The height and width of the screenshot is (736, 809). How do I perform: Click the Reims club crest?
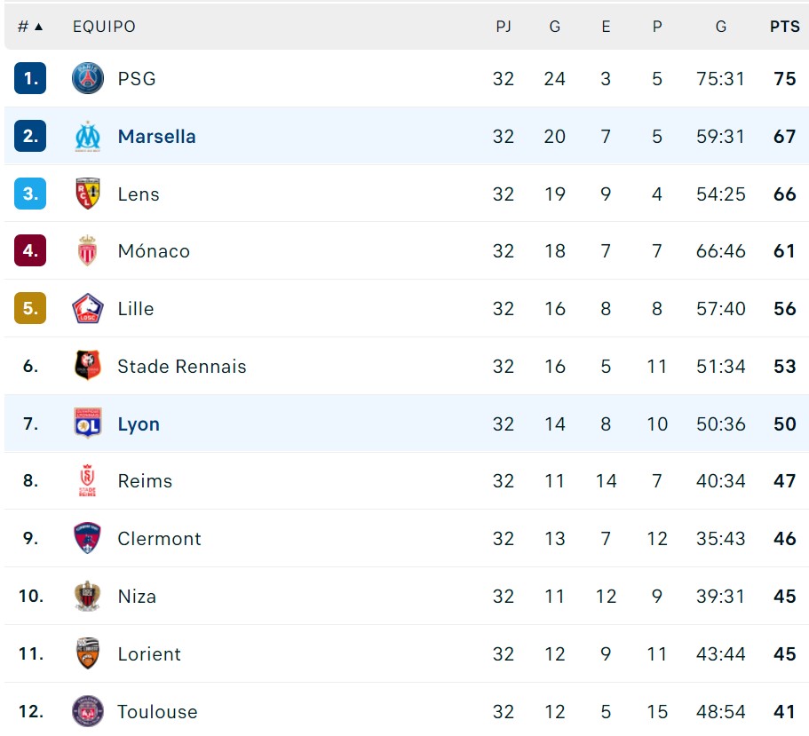click(88, 481)
